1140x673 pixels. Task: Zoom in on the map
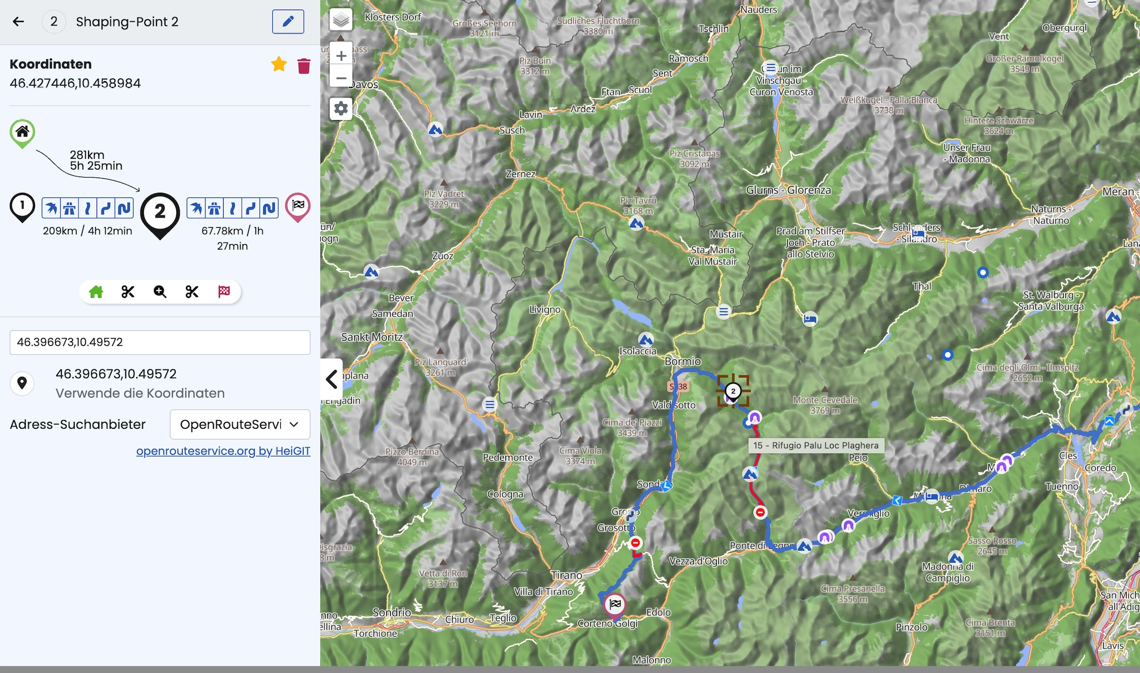pyautogui.click(x=341, y=55)
